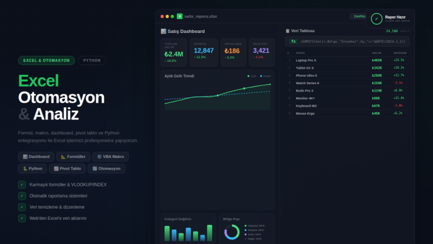Select the Mouse Ergo row
The height and width of the screenshot is (244, 433).
click(347, 113)
